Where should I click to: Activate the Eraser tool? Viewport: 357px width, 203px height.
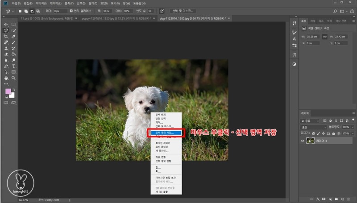(6, 54)
